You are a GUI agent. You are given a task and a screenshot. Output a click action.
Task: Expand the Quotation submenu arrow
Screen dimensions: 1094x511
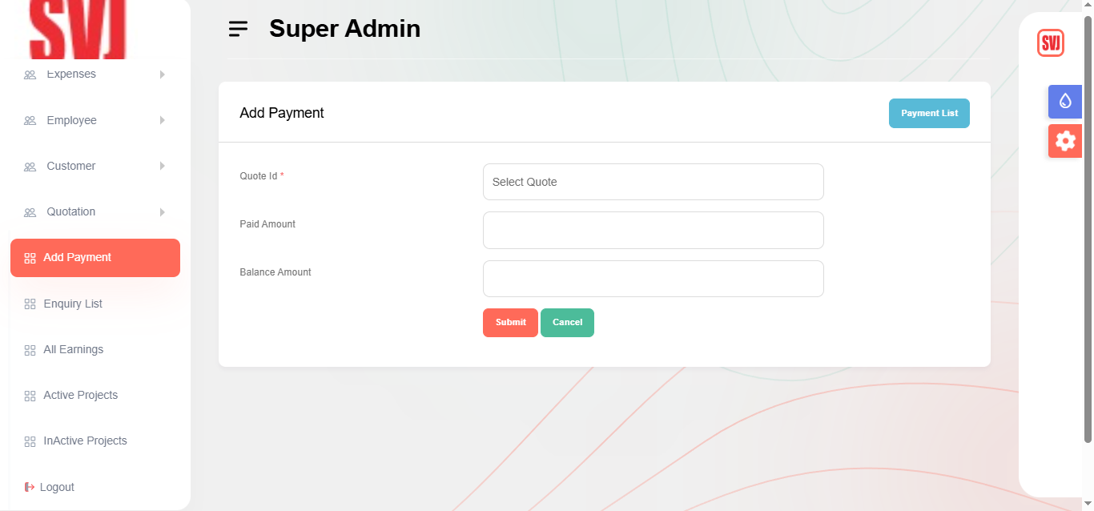(x=162, y=212)
